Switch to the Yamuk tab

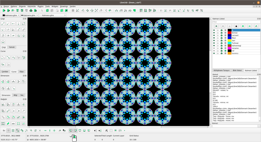tap(12, 47)
